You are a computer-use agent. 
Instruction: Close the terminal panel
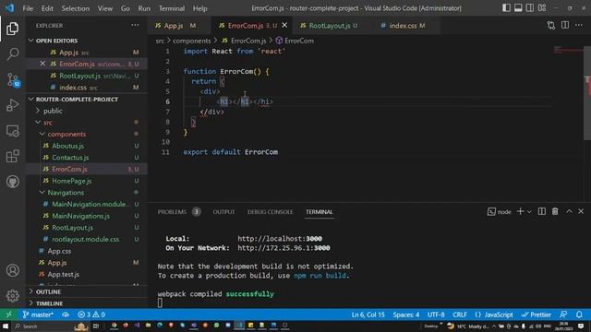point(581,211)
